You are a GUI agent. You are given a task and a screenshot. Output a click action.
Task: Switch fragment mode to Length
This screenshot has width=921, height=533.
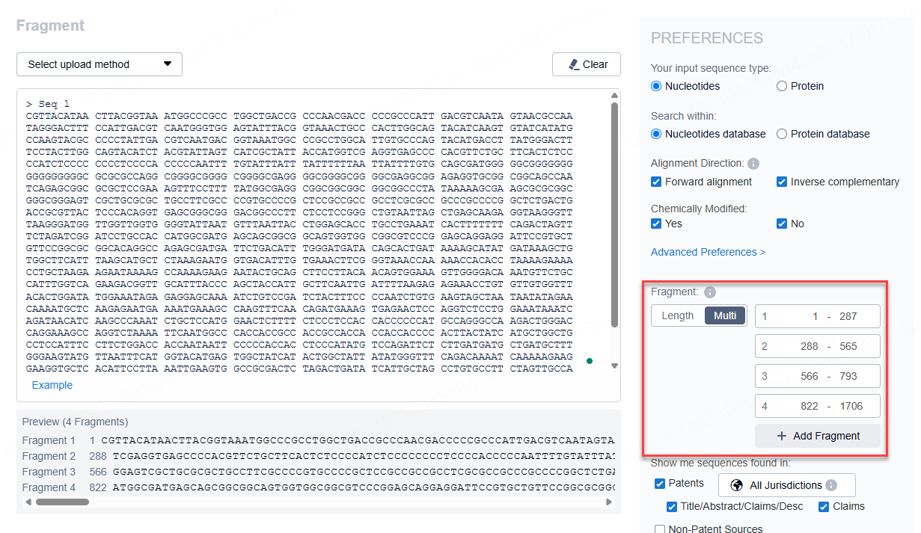pos(678,315)
